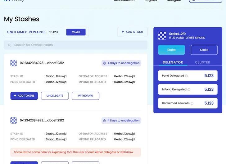Switch to the DELEGATOR tab
The image size is (226, 164).
coord(173,62)
